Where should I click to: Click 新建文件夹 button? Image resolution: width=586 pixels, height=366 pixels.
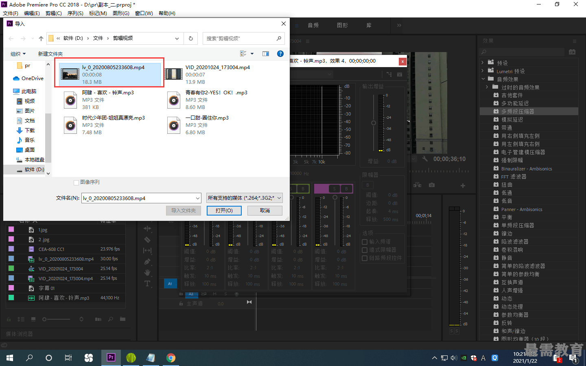[x=50, y=54]
